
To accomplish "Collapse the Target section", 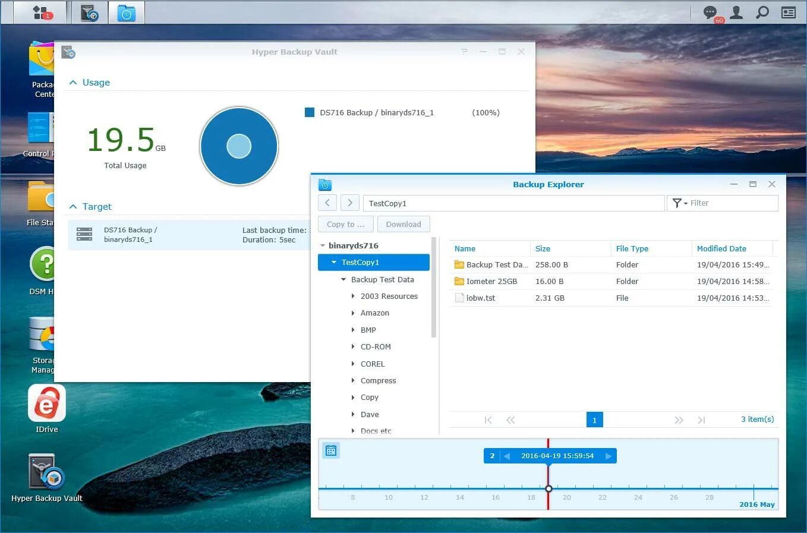I will point(73,207).
